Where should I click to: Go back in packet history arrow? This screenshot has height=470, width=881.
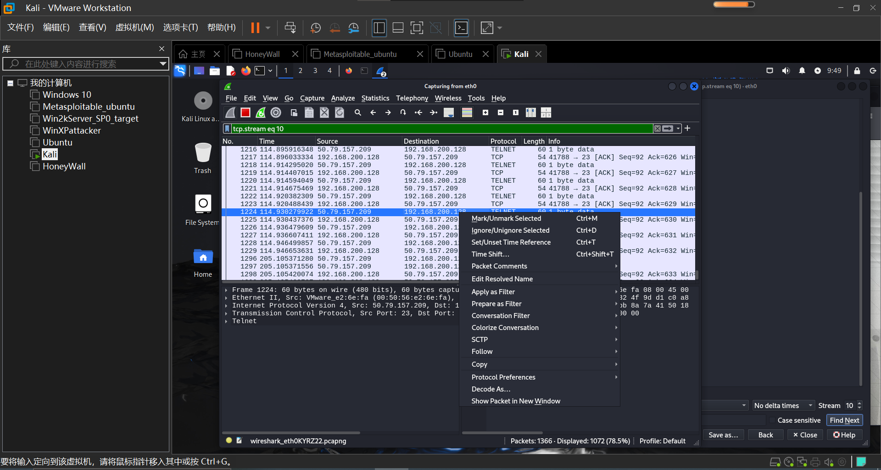[373, 112]
